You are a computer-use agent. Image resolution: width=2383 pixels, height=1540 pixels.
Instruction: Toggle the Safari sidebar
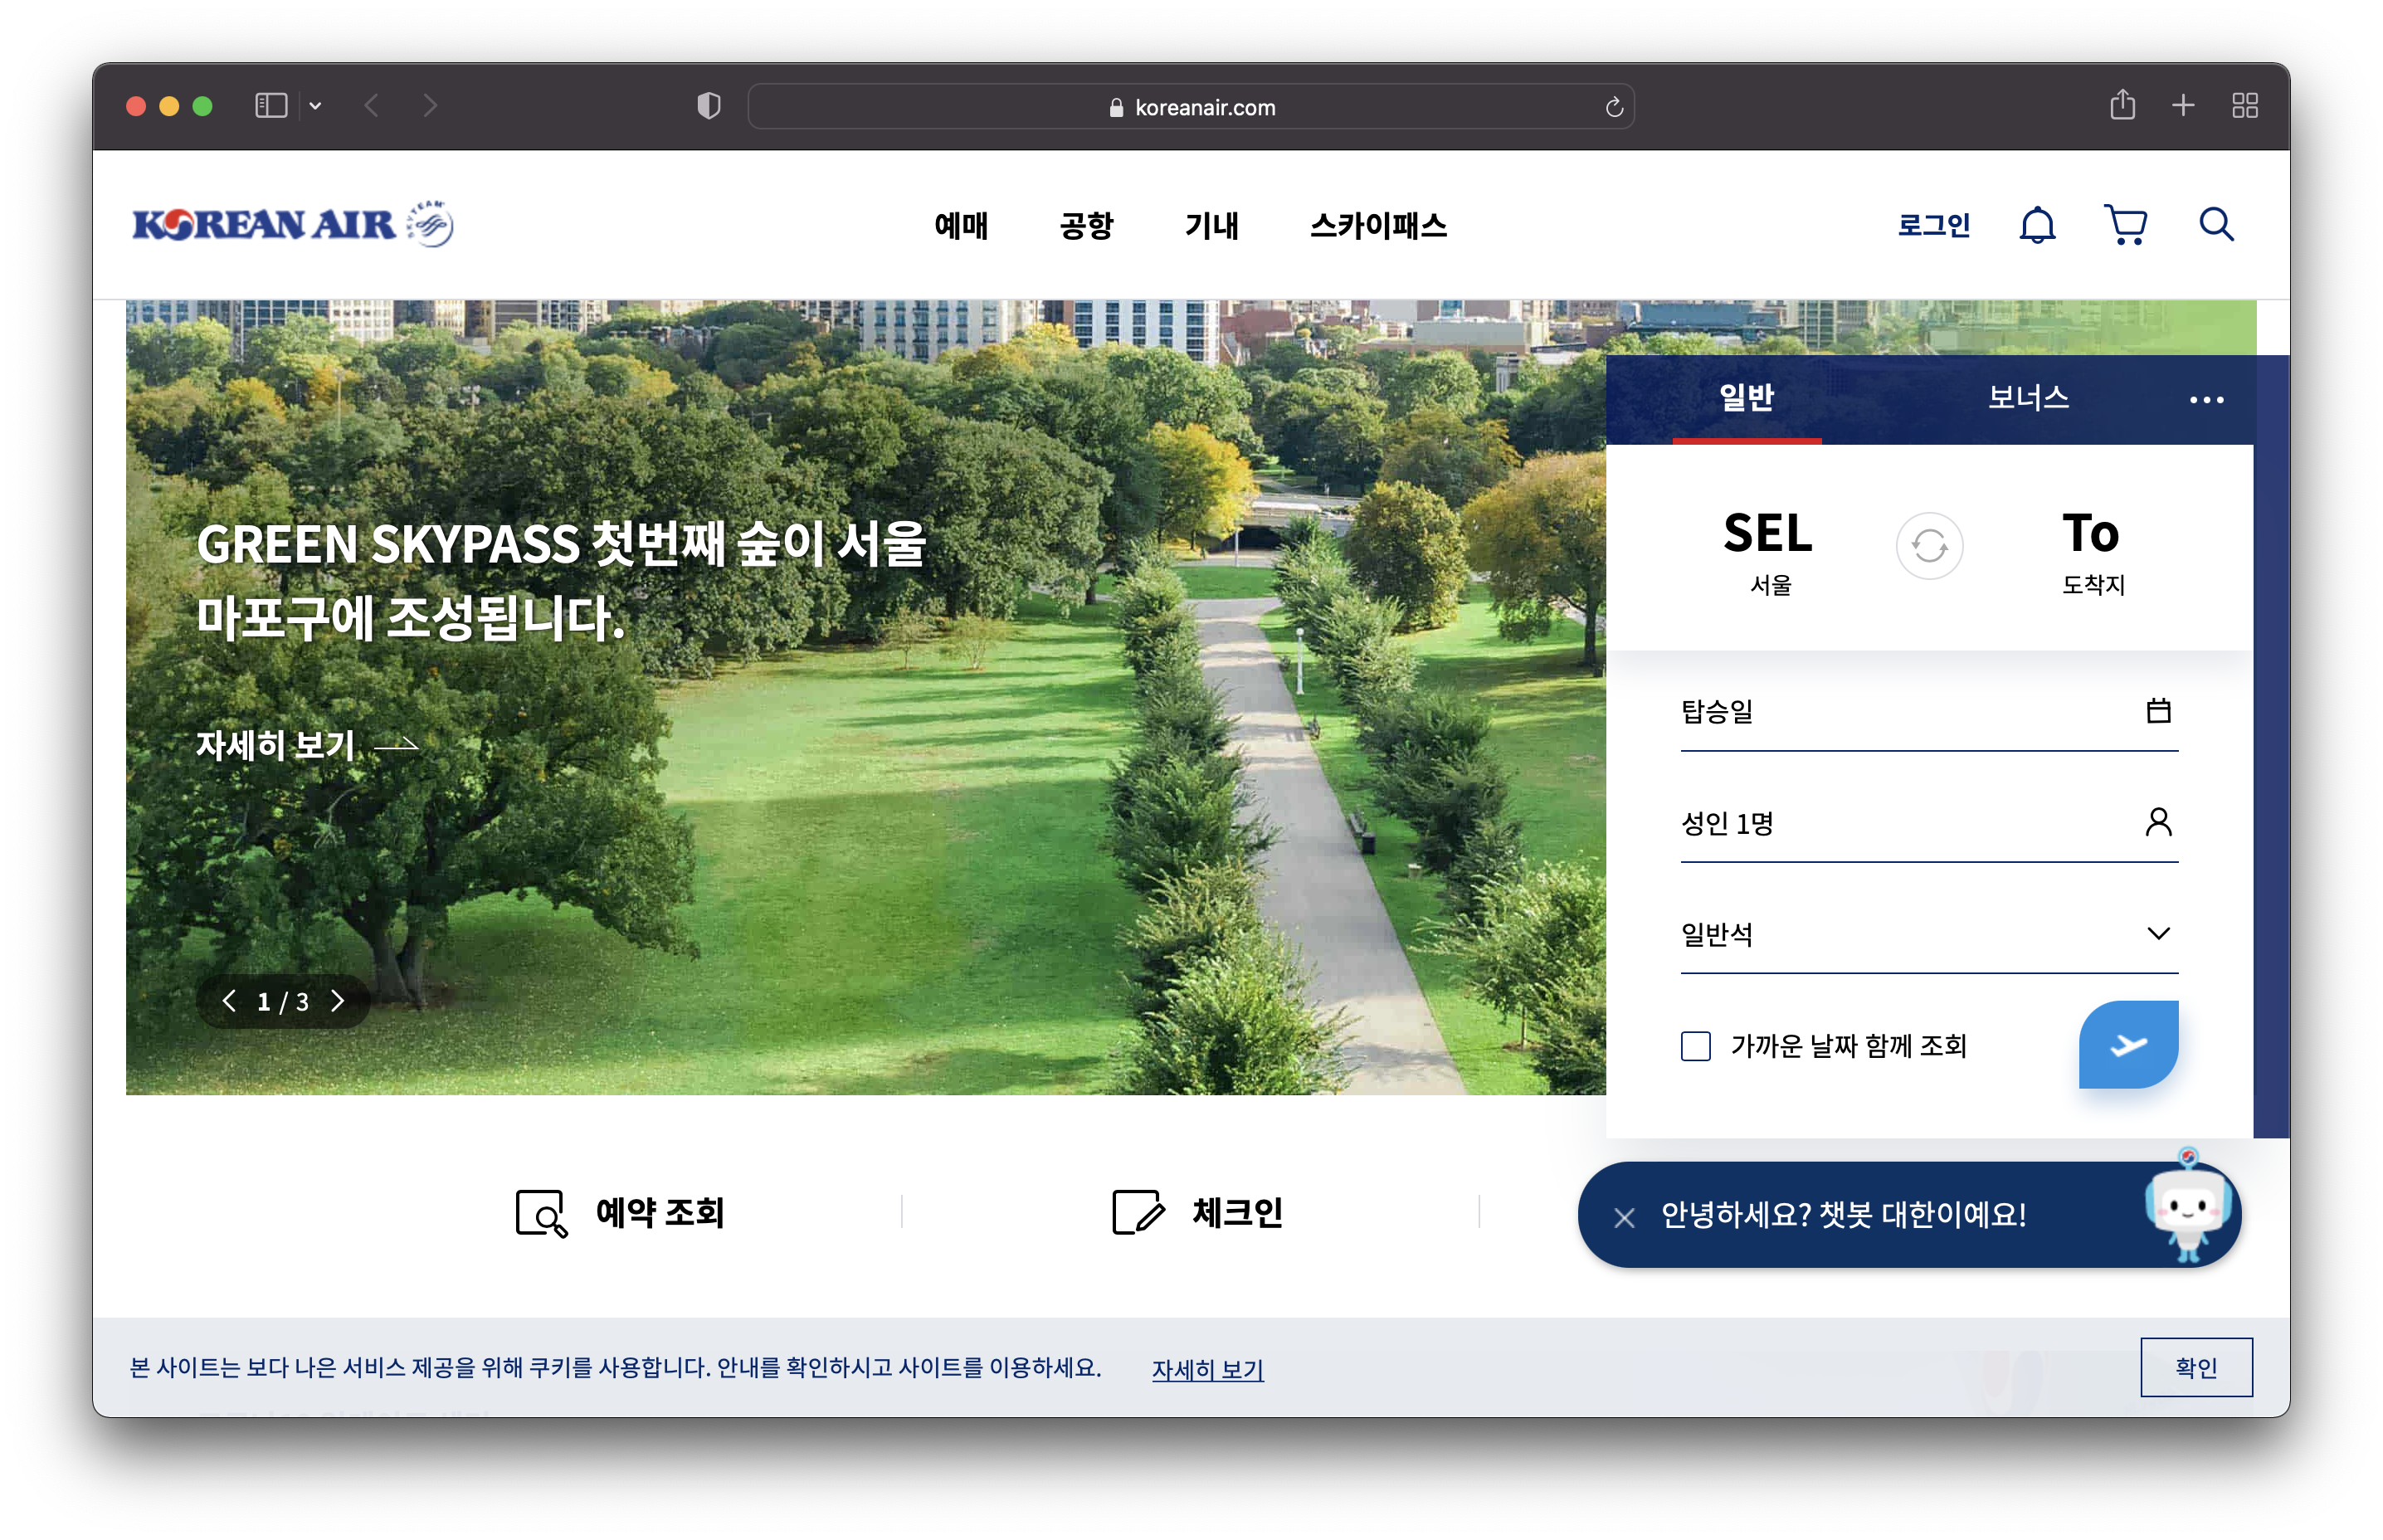pyautogui.click(x=271, y=105)
